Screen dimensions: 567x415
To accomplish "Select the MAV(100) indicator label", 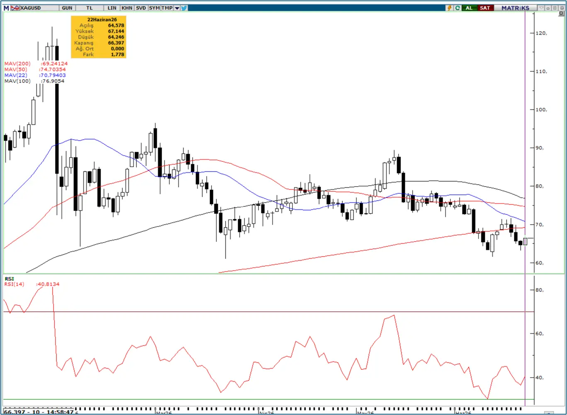I will 17,81.
